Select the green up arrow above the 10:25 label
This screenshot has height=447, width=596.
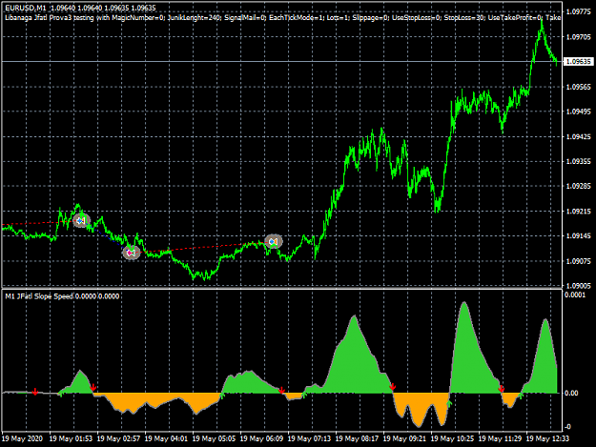point(450,404)
